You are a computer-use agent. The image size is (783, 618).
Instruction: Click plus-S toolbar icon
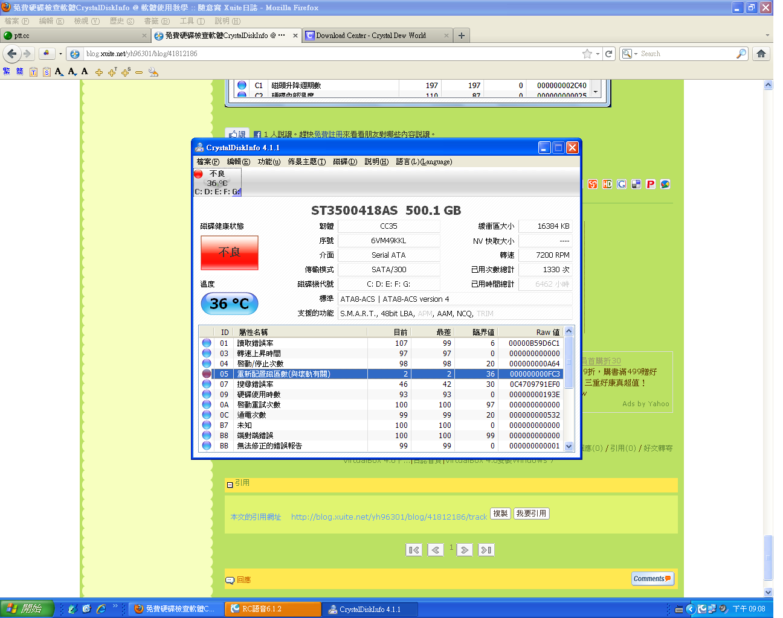pyautogui.click(x=126, y=72)
